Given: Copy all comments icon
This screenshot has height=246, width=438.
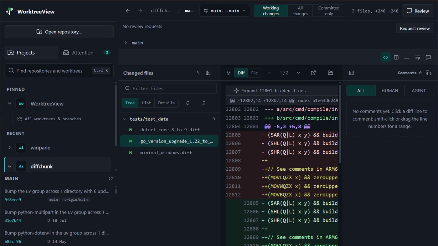Looking at the screenshot, I should click(x=428, y=73).
